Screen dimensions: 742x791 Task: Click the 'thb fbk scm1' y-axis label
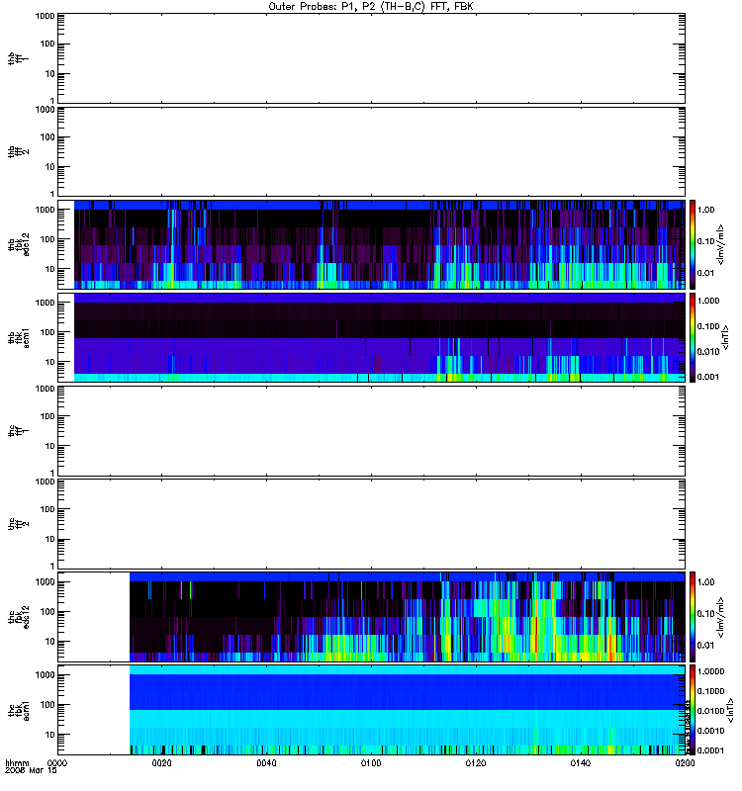point(18,337)
